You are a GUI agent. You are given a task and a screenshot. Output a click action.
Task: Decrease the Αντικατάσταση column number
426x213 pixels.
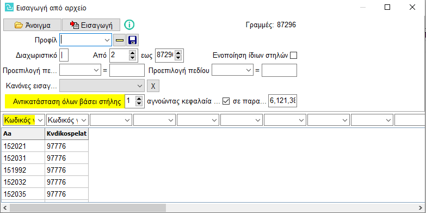pos(139,104)
